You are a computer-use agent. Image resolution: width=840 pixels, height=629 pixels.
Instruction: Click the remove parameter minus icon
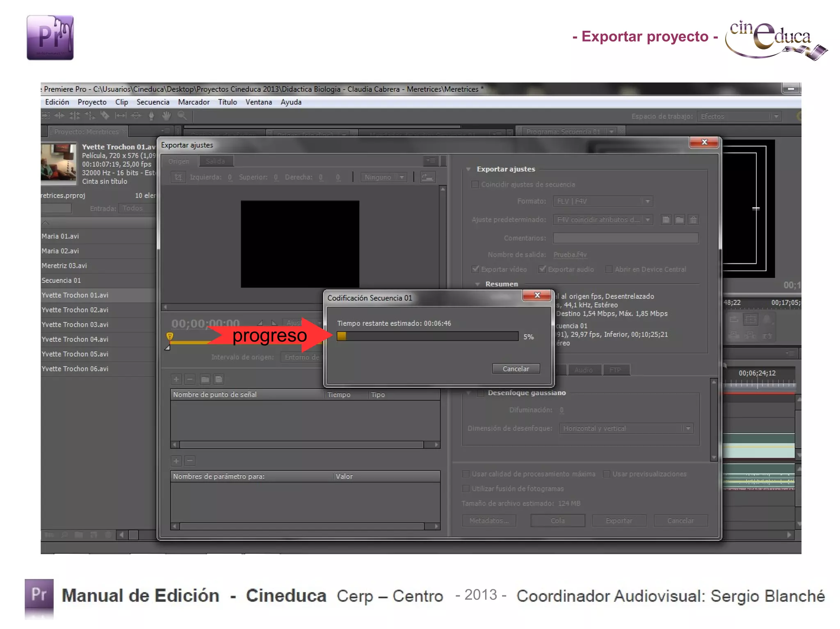[190, 461]
